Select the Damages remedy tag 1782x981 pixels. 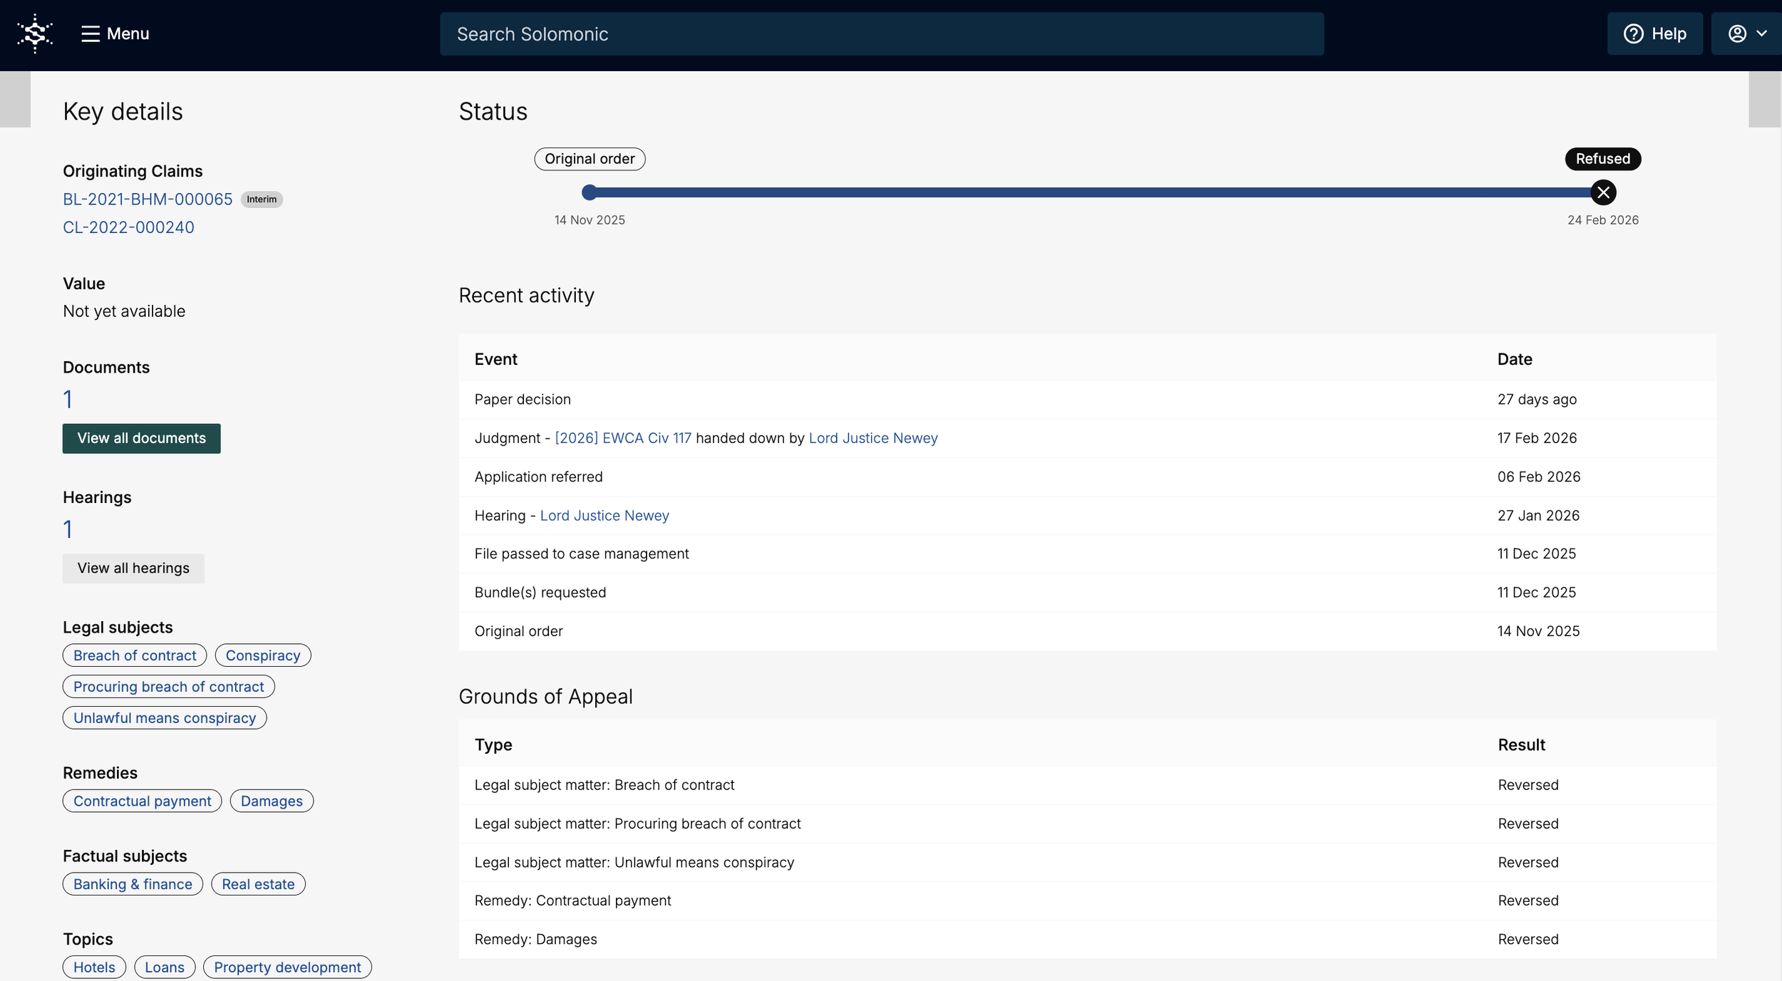[272, 801]
